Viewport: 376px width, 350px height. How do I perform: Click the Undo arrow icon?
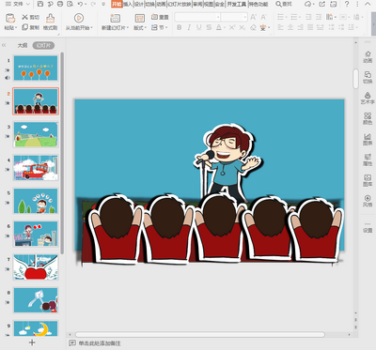[80, 4]
